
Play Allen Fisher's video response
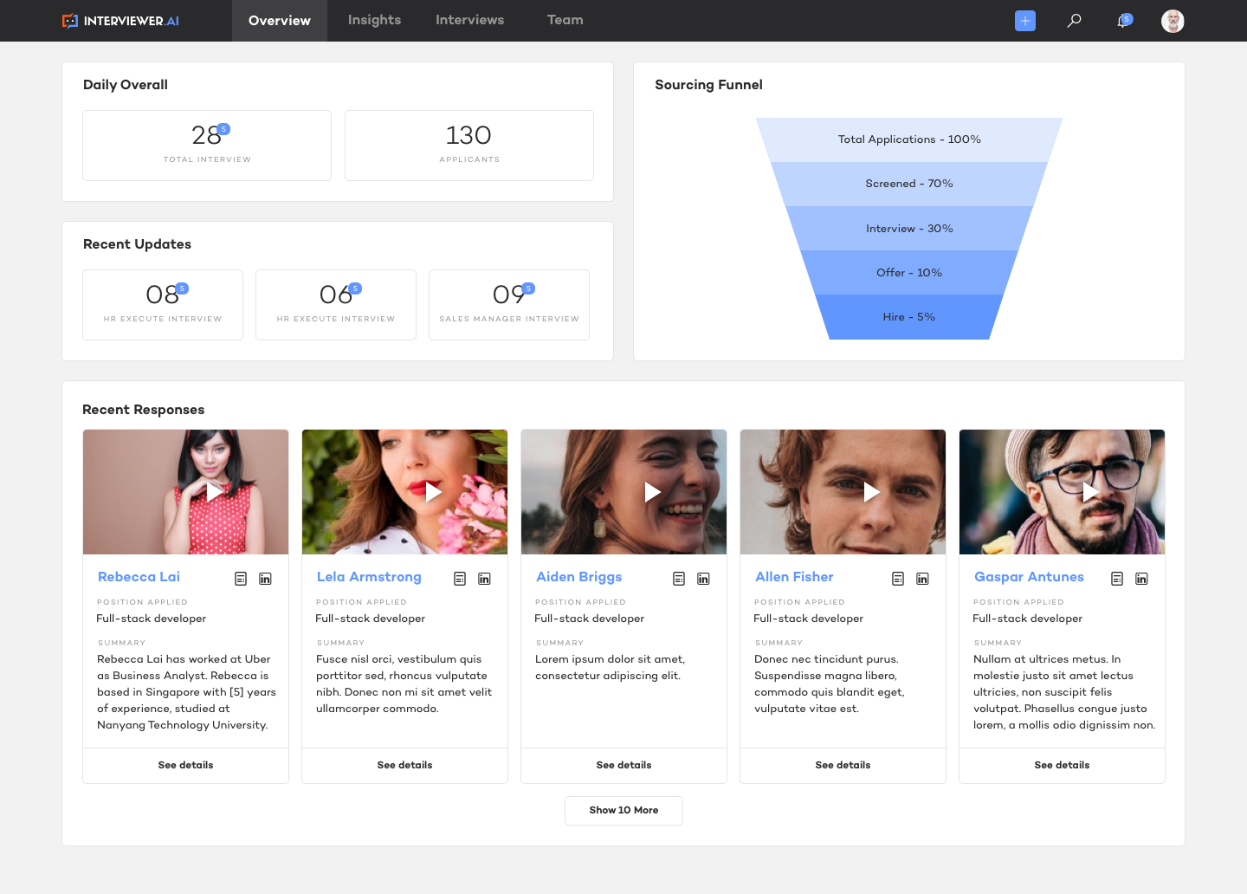pyautogui.click(x=871, y=492)
